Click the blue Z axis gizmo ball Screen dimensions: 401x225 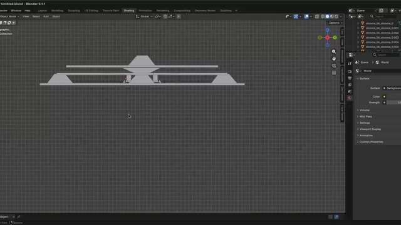coord(327,31)
